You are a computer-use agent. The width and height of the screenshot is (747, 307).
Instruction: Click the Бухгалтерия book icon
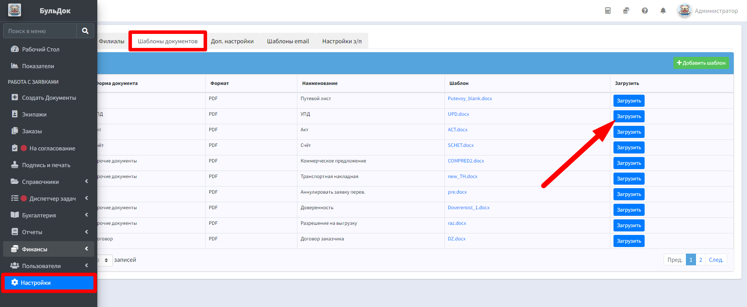pyautogui.click(x=15, y=215)
